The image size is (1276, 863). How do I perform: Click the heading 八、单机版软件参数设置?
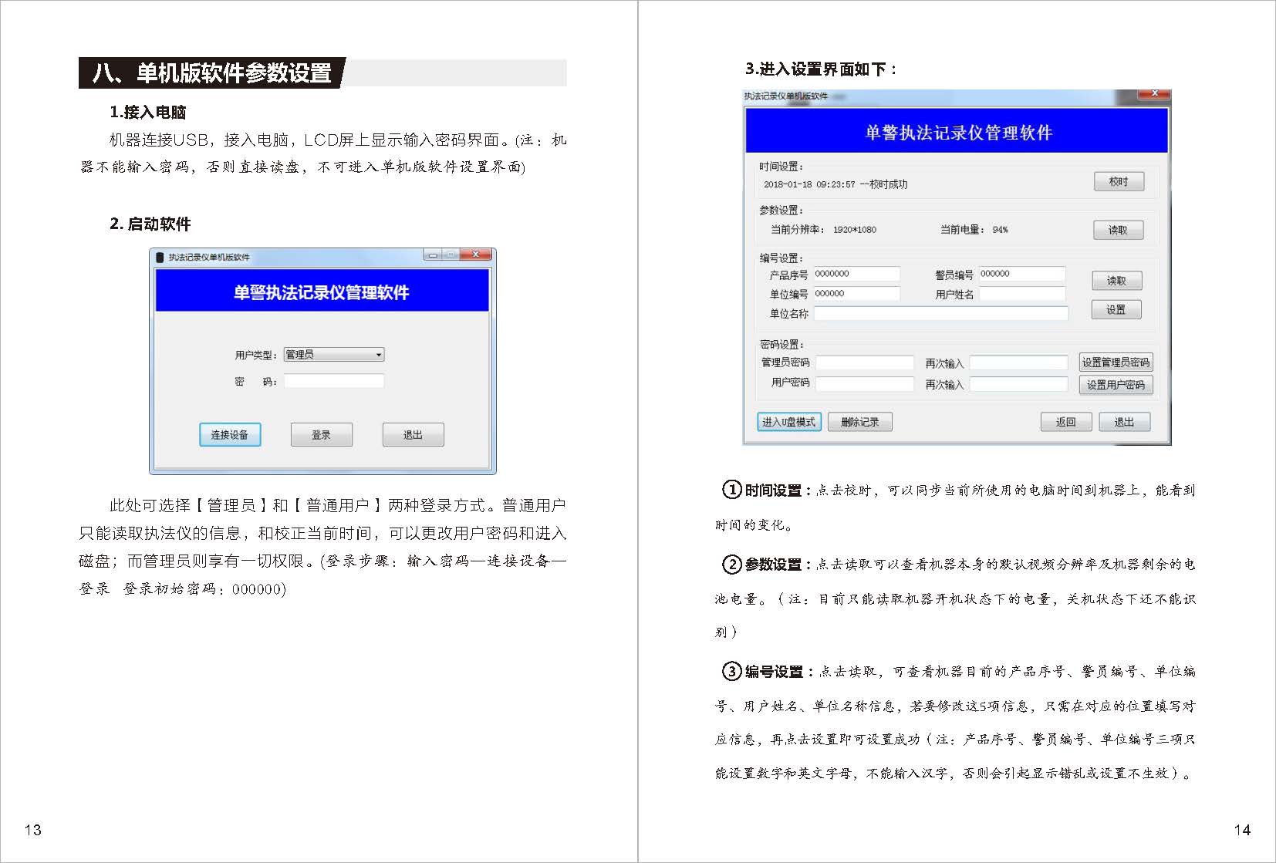212,73
